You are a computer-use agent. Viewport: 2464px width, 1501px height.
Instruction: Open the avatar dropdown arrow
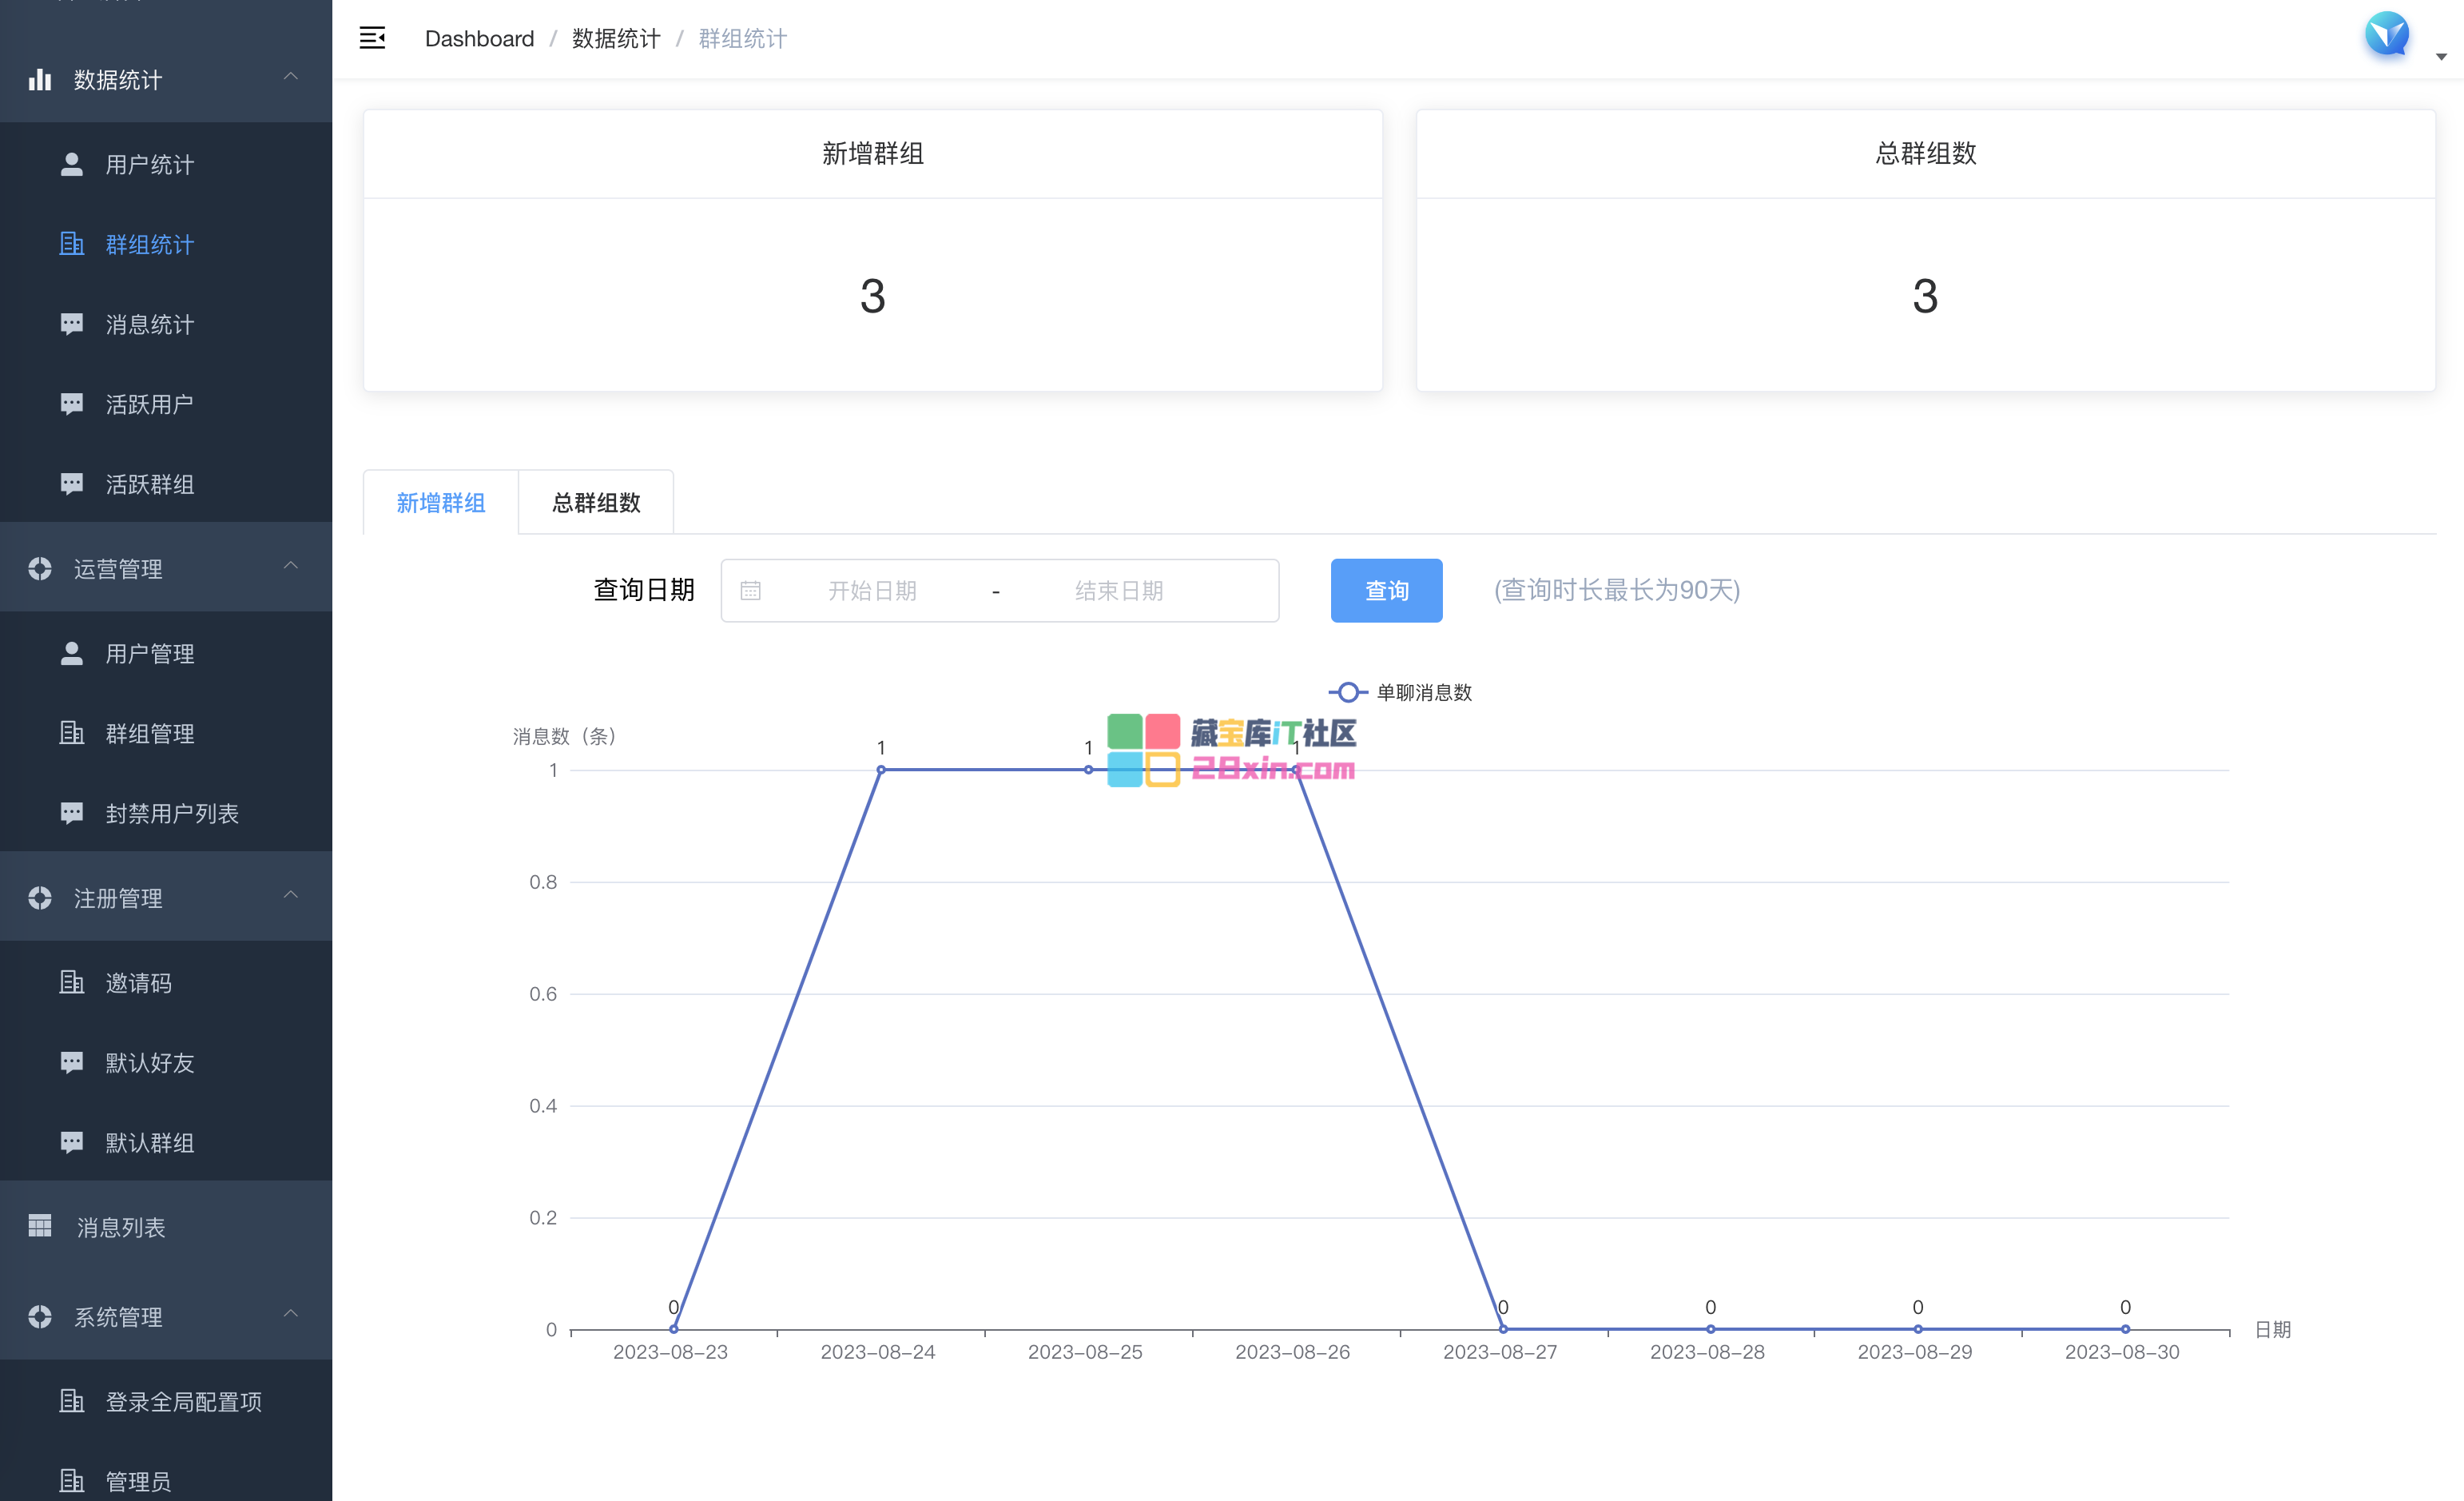pyautogui.click(x=2441, y=57)
